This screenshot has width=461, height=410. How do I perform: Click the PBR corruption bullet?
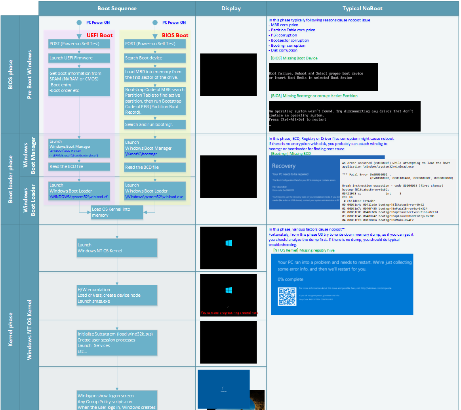[x=282, y=35]
